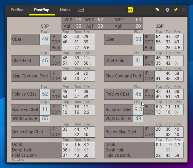
Task: Switch to the Preflop tab
Action: tap(17, 10)
